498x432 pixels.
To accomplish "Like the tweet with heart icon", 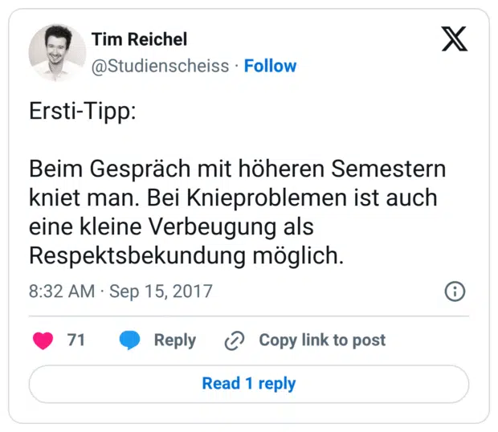I will 43,340.
